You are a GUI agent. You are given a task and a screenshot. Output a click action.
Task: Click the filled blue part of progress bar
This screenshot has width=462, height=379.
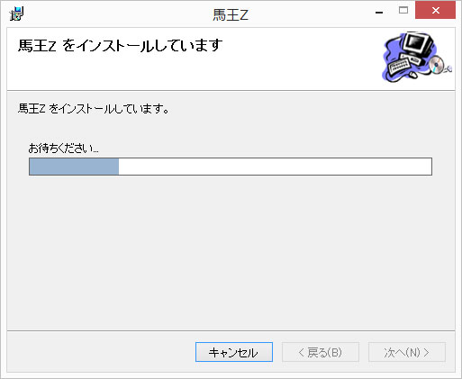click(74, 167)
